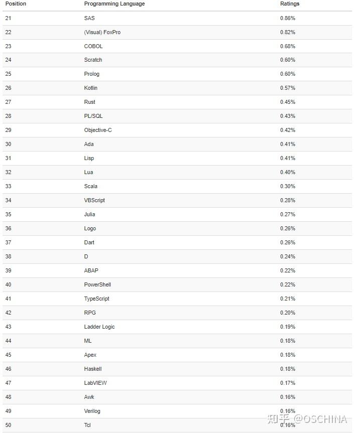356x433 pixels.
Task: Select the Scala row text
Action: tap(91, 186)
